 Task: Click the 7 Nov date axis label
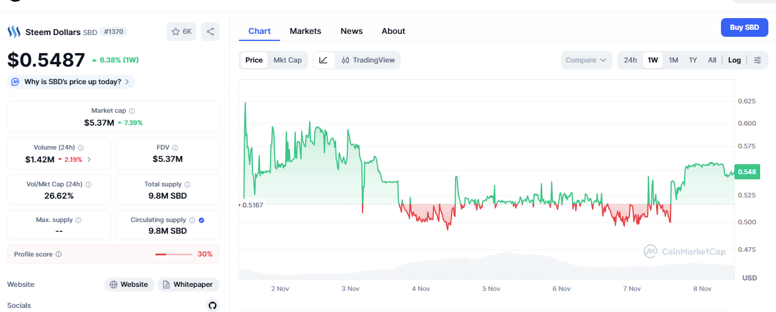tap(632, 289)
